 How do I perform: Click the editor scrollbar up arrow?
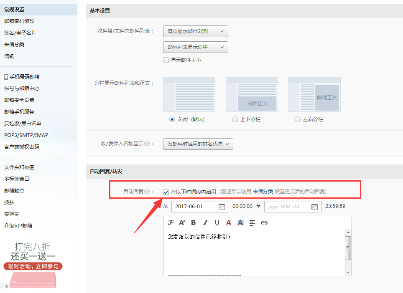tap(348, 232)
